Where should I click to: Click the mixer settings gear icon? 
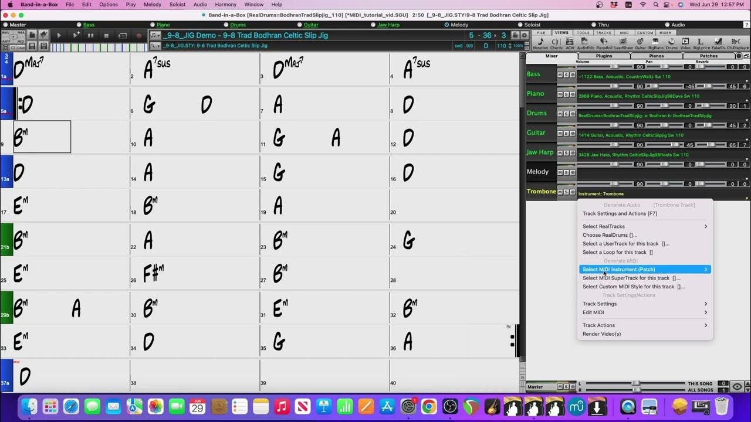click(739, 56)
